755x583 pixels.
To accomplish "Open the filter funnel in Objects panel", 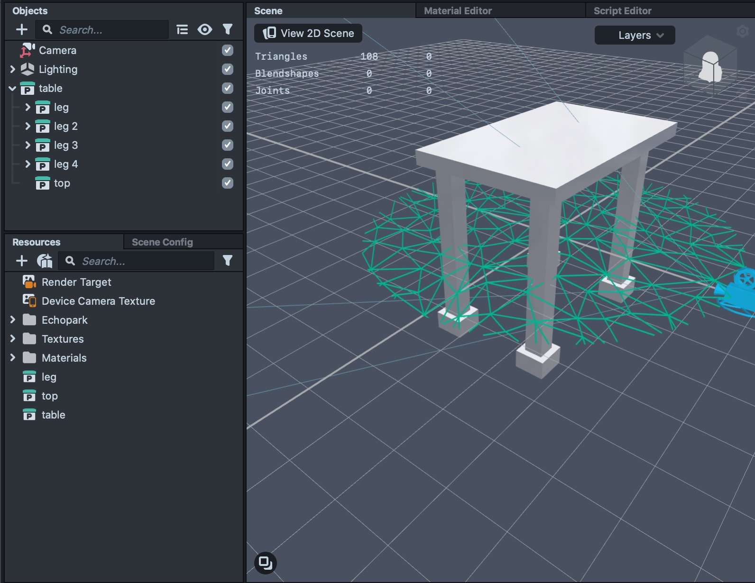I will tap(228, 30).
